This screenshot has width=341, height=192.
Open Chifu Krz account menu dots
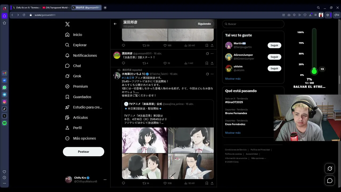(105, 179)
